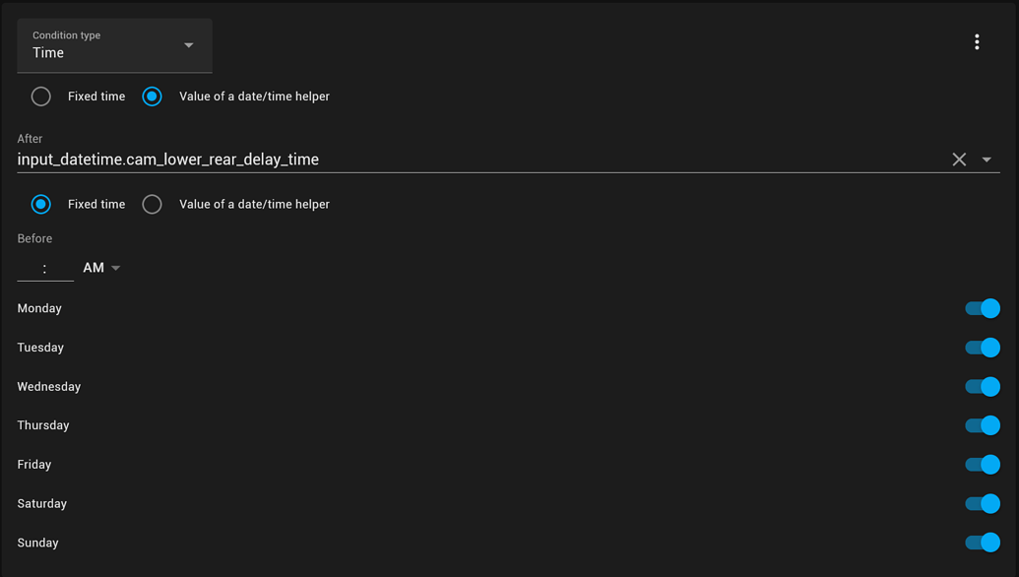Choose Value of a date/time helper for Before
The width and height of the screenshot is (1019, 577).
(152, 204)
